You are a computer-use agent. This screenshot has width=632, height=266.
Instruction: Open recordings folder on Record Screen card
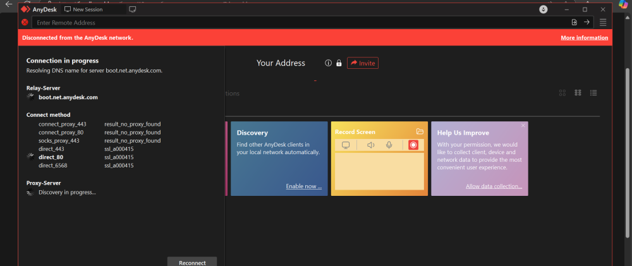tap(420, 131)
